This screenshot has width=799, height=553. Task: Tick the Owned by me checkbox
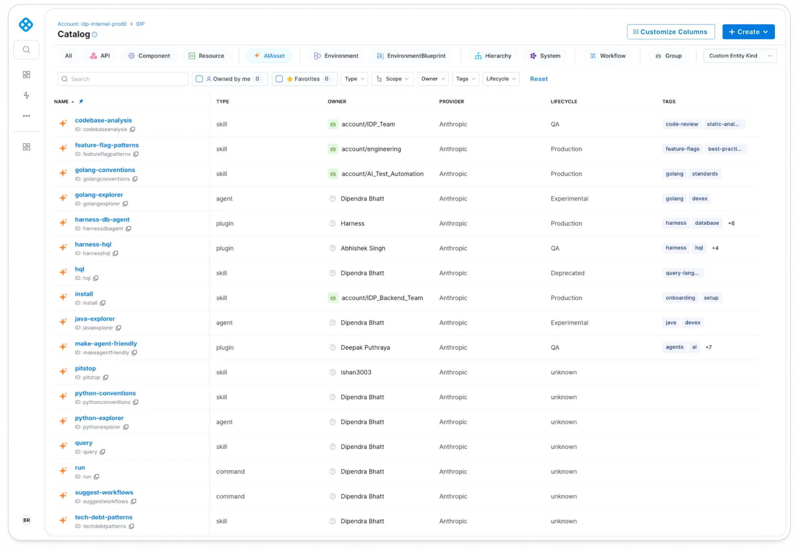199,79
